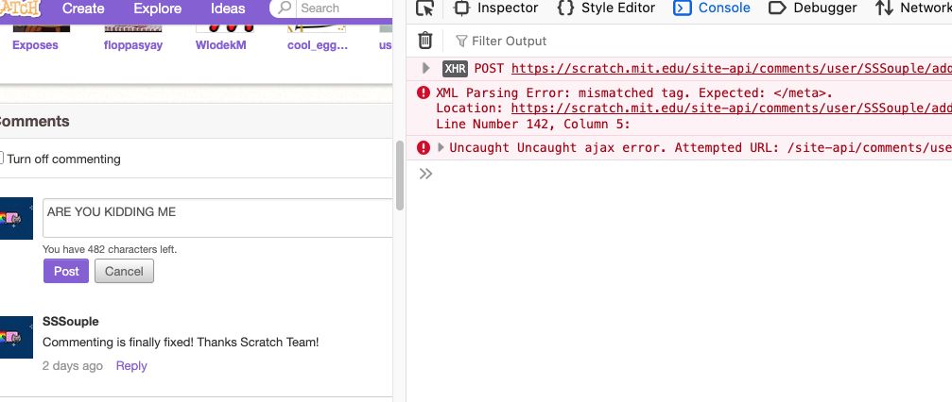Click the console input prompt chevrons

click(425, 174)
